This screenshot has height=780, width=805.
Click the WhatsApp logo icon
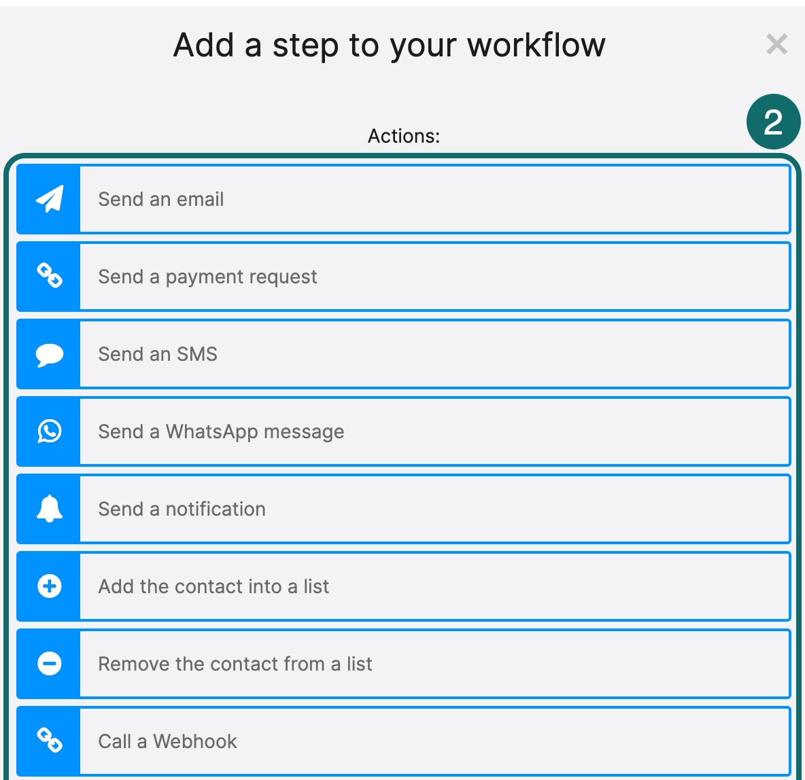(49, 431)
